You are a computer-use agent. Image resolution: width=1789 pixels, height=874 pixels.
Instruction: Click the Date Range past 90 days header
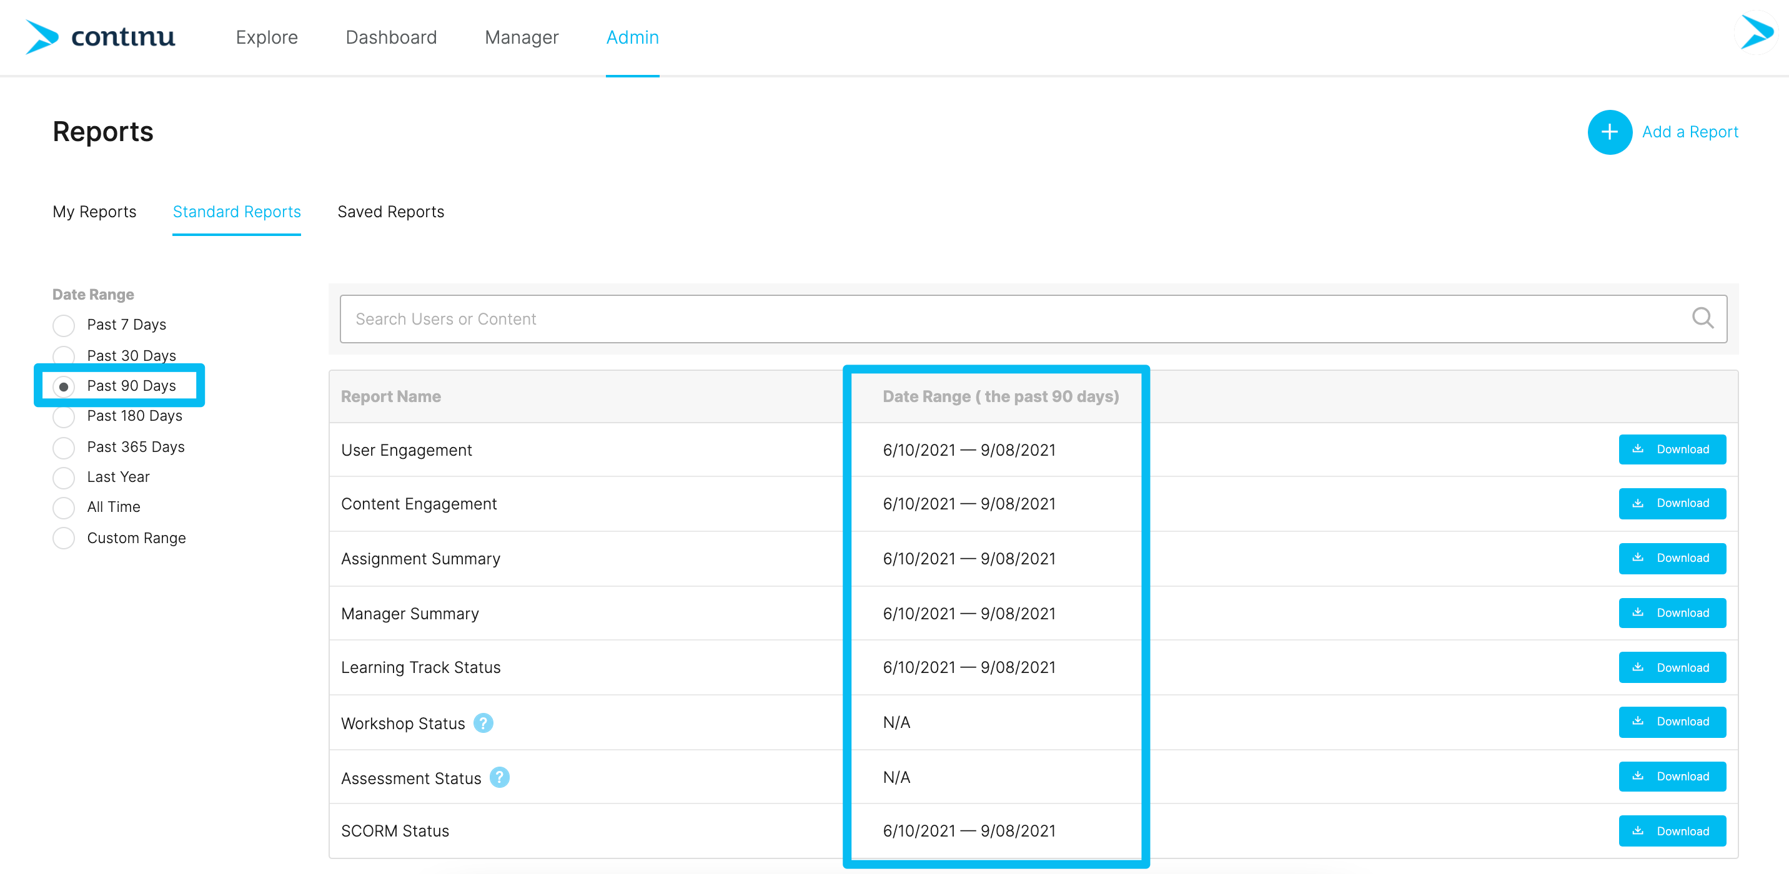tap(1001, 396)
